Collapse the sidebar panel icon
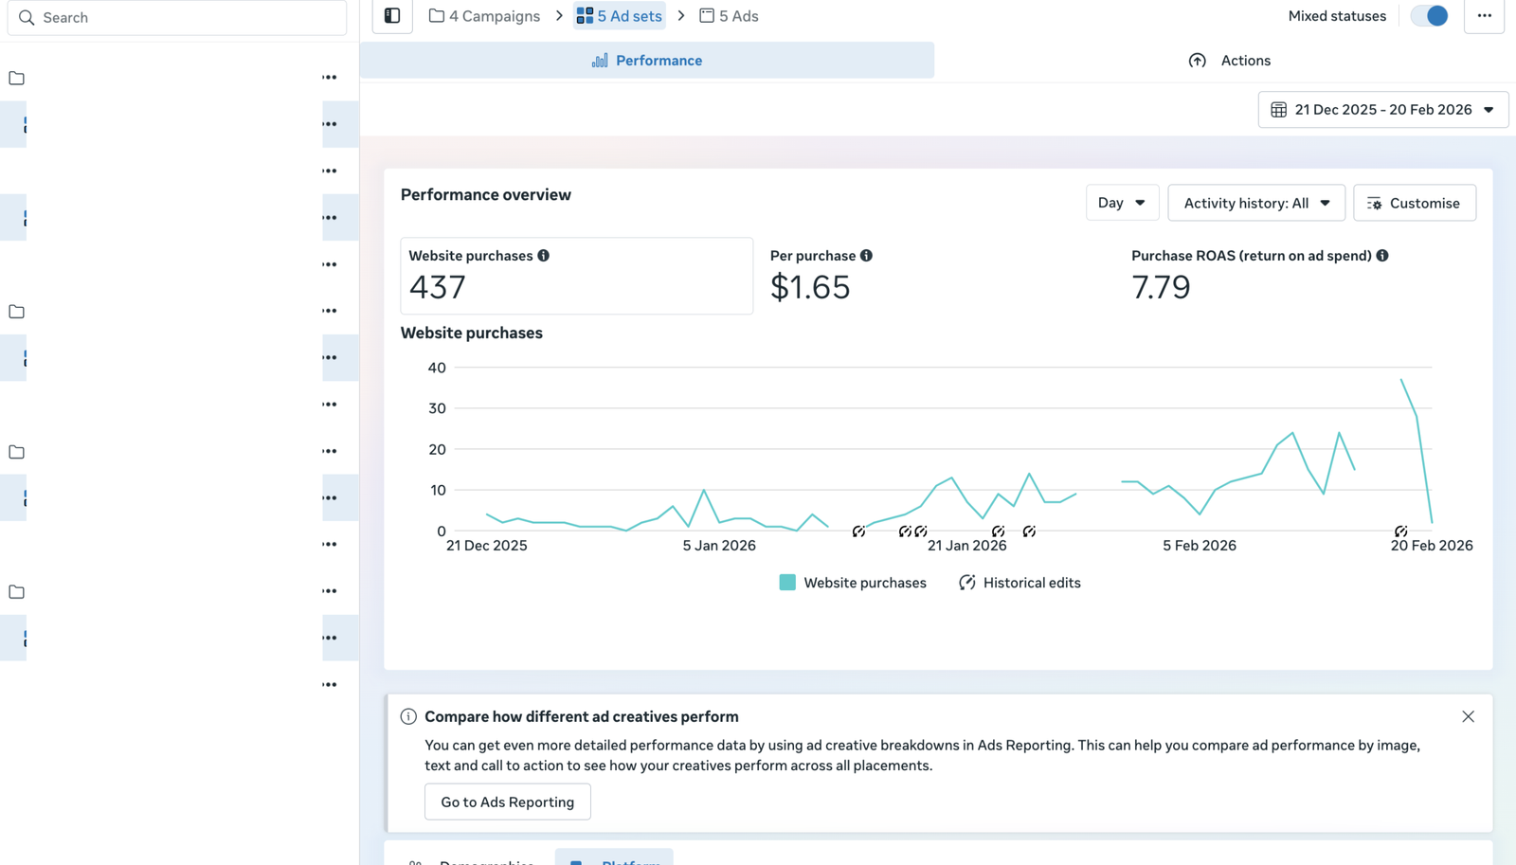1516x865 pixels. pyautogui.click(x=392, y=16)
